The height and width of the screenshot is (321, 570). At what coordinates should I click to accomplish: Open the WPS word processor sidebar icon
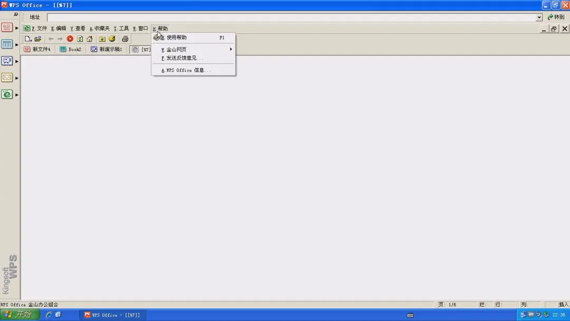pyautogui.click(x=7, y=27)
